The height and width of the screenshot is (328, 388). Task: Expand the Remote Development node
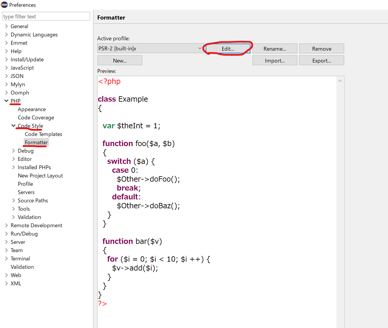tap(6, 225)
